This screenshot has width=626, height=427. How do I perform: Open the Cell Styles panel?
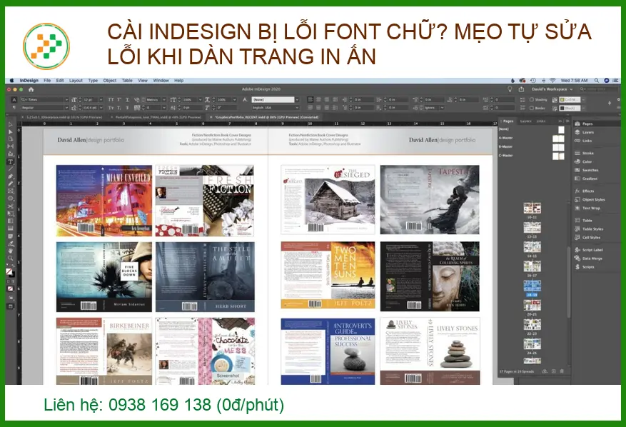[587, 237]
